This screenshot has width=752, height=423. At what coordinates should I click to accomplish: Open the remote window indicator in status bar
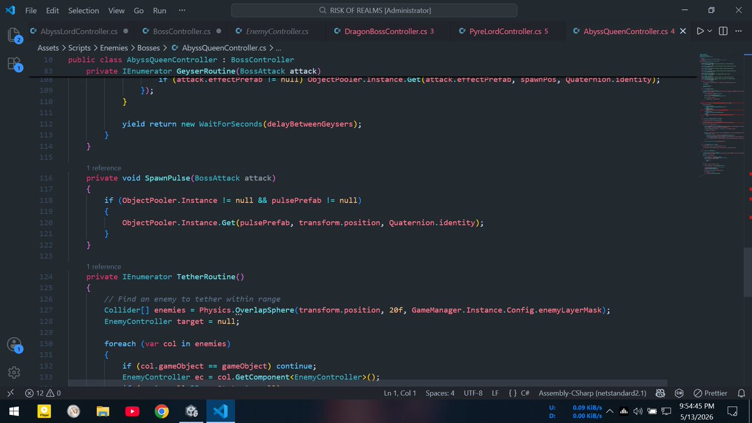coord(10,393)
